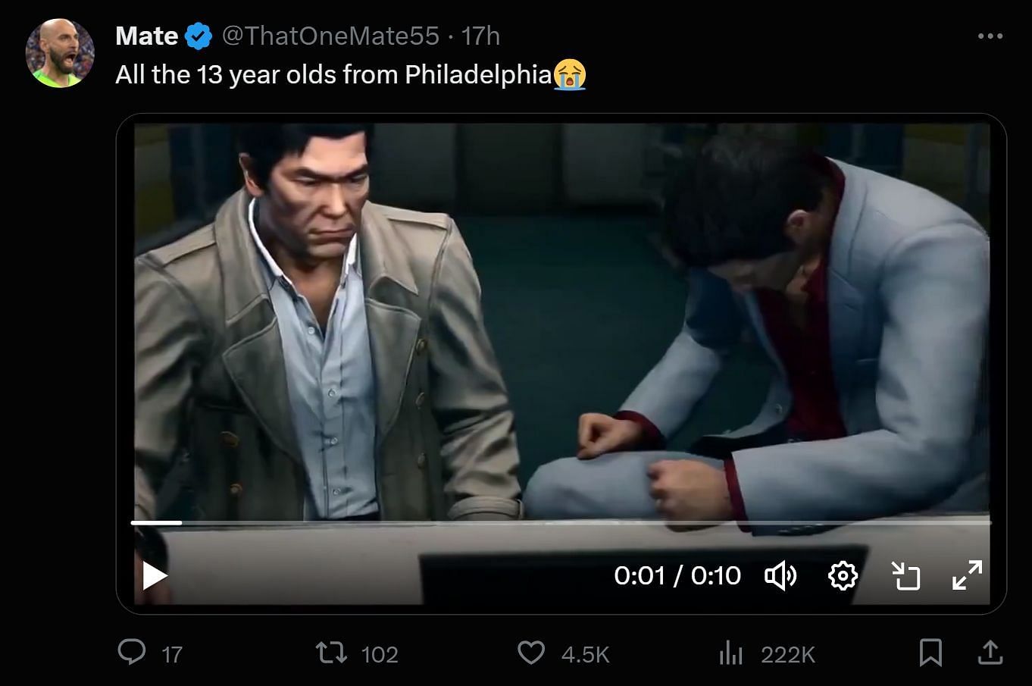Viewport: 1032px width, 686px height.
Task: Seek along the video progress bar
Action: [x=561, y=522]
